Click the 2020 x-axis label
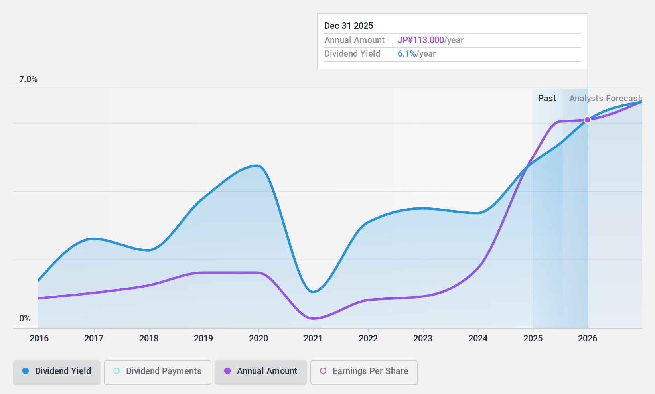Viewport: 655px width, 394px height. (x=258, y=339)
